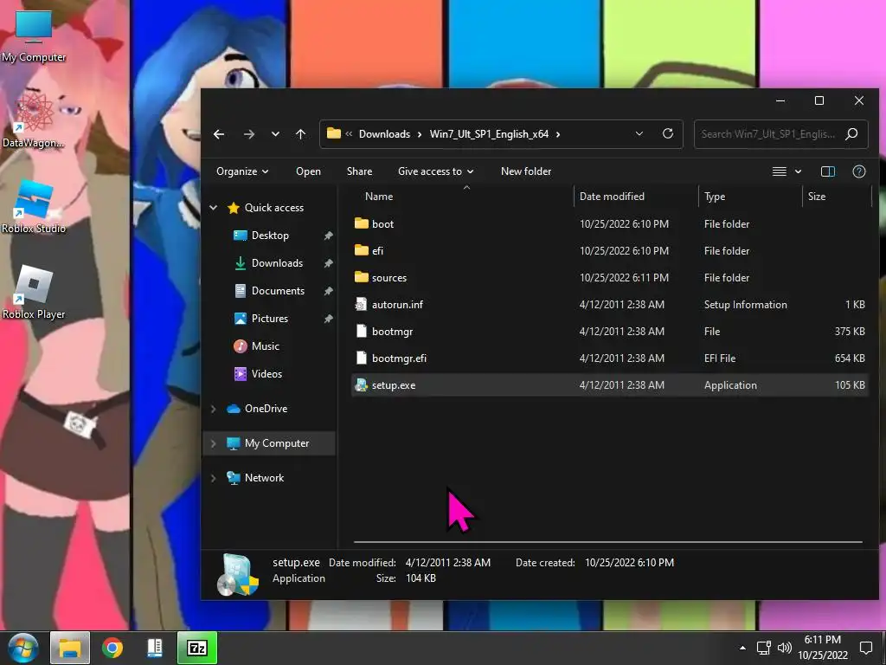Screen dimensions: 886x665
Task: Select Music in navigation pane
Action: pos(265,346)
